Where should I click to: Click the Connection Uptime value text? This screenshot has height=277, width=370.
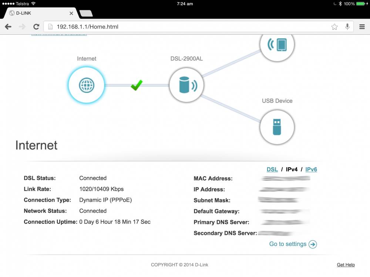coord(115,222)
